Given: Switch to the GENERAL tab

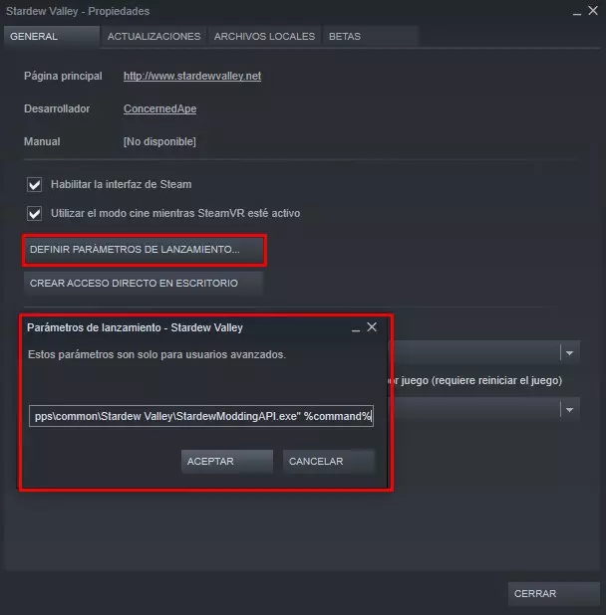Looking at the screenshot, I should [x=52, y=37].
